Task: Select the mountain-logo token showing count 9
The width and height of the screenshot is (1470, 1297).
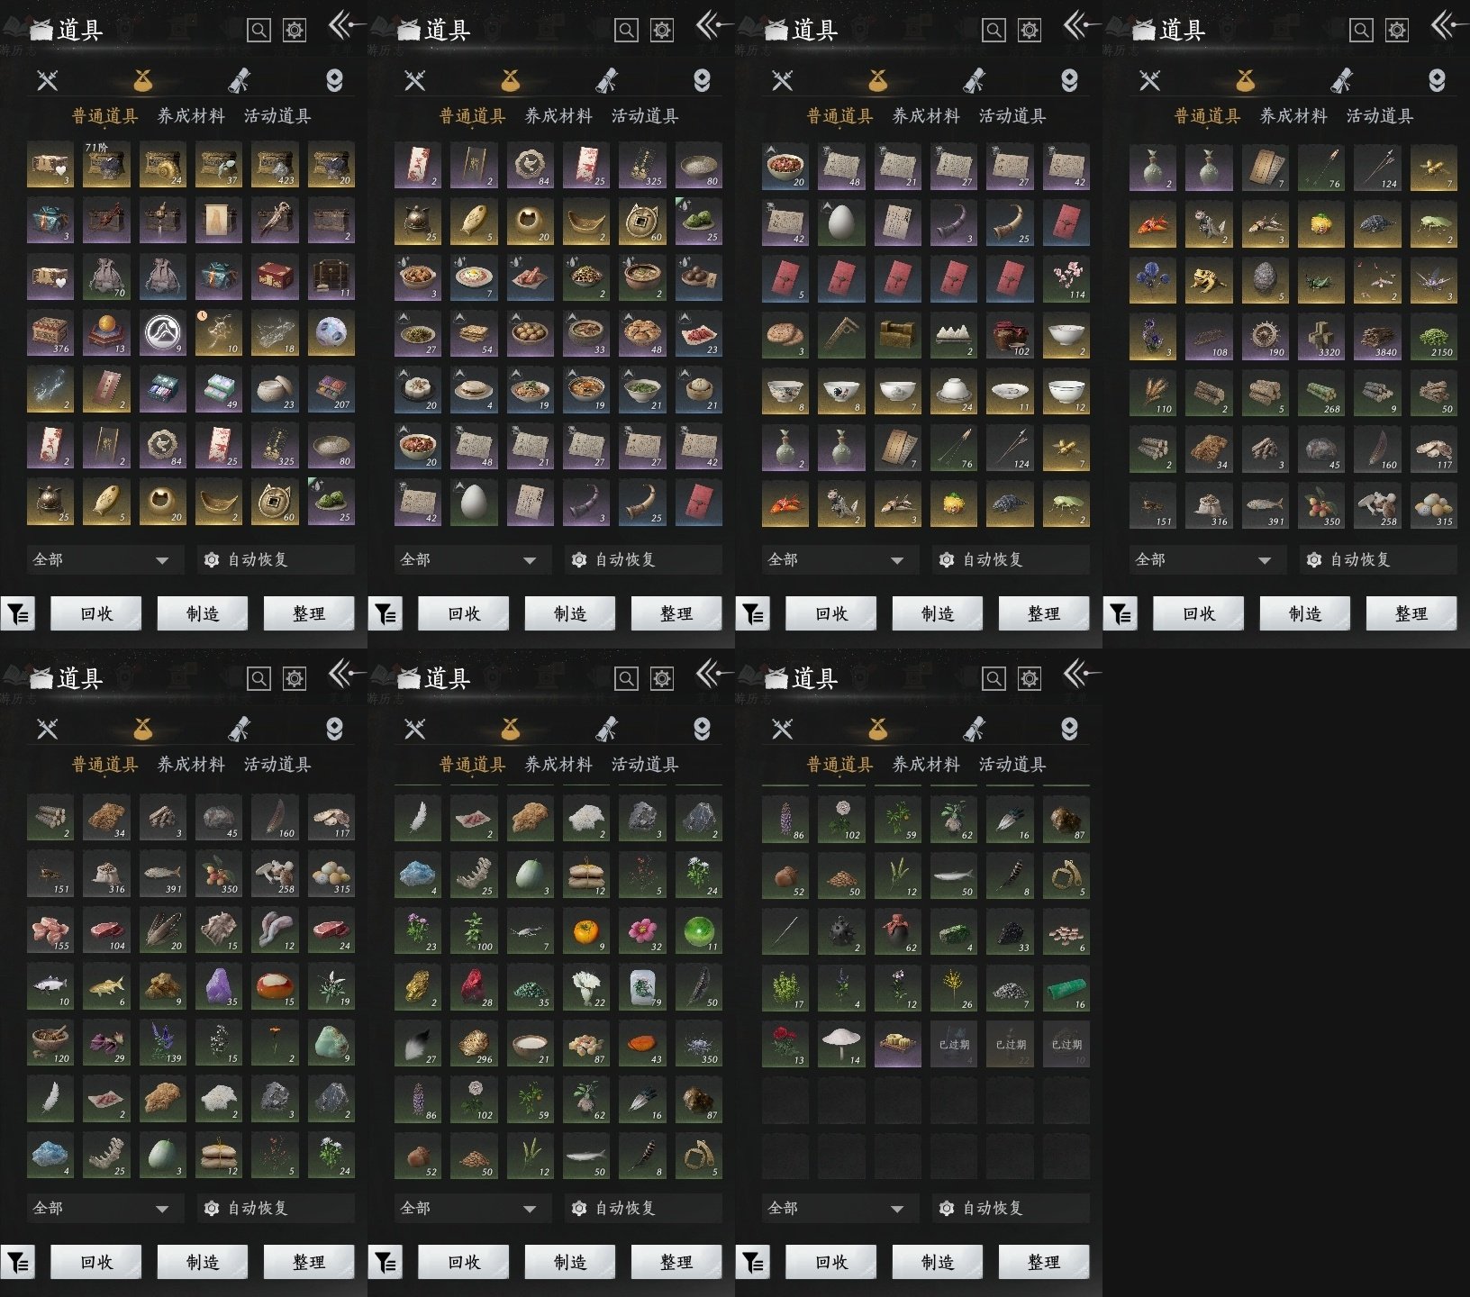Action: click(162, 333)
